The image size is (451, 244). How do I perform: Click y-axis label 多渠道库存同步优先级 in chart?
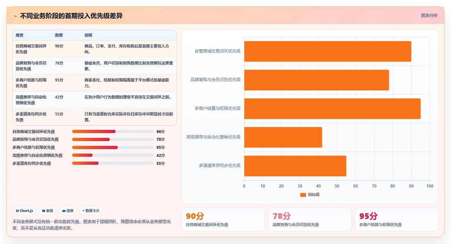point(220,166)
